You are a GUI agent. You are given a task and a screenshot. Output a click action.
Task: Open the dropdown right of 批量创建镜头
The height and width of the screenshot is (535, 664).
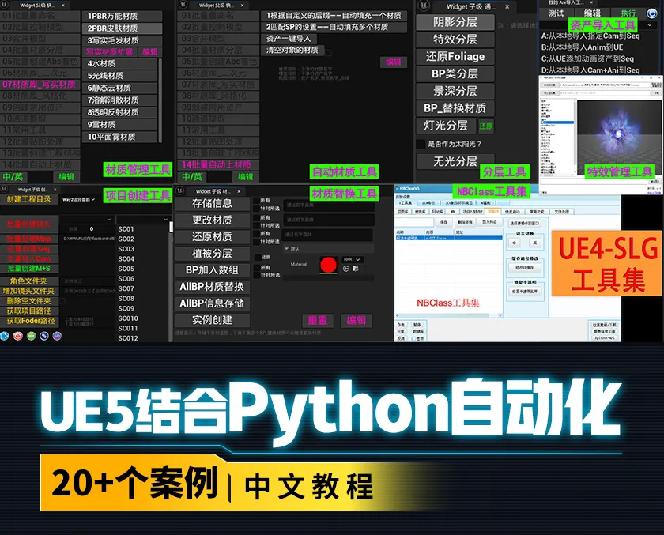click(86, 219)
